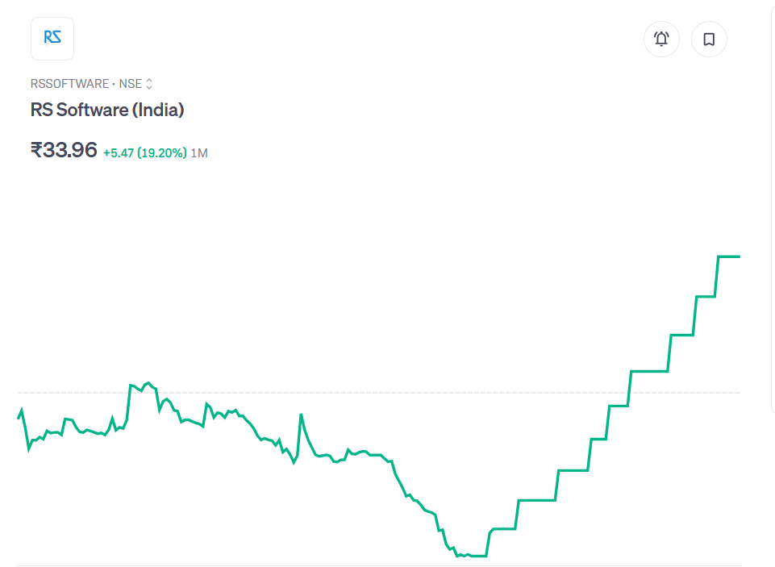Click the RSSOFTWARE ticker symbol text
The height and width of the screenshot is (567, 775).
pyautogui.click(x=69, y=84)
